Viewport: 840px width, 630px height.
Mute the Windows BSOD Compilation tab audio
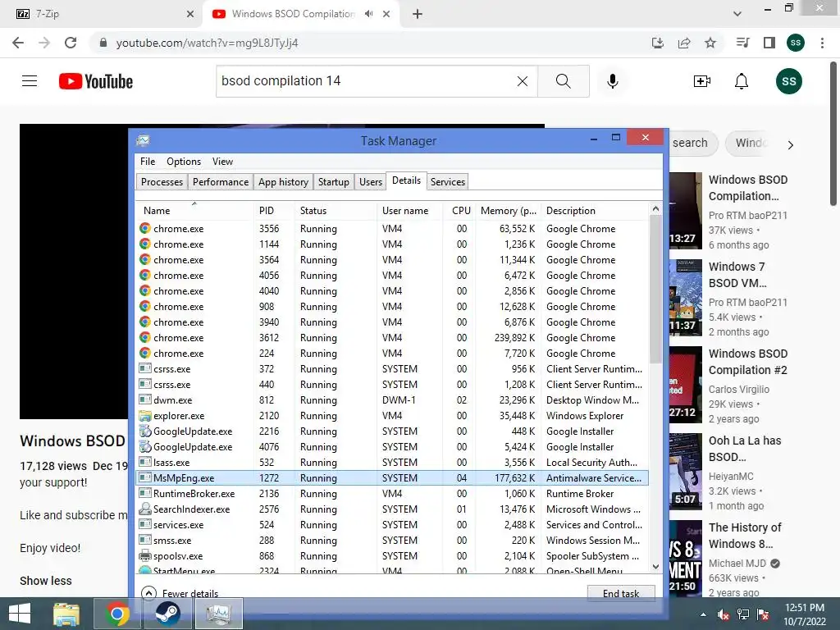point(368,14)
